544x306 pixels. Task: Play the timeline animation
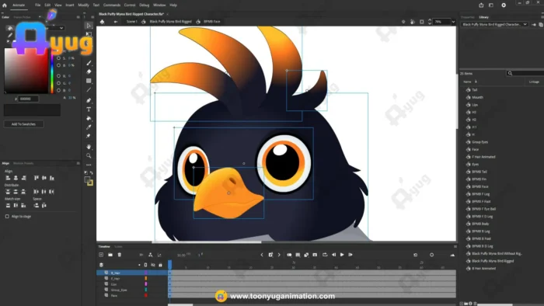(x=342, y=255)
